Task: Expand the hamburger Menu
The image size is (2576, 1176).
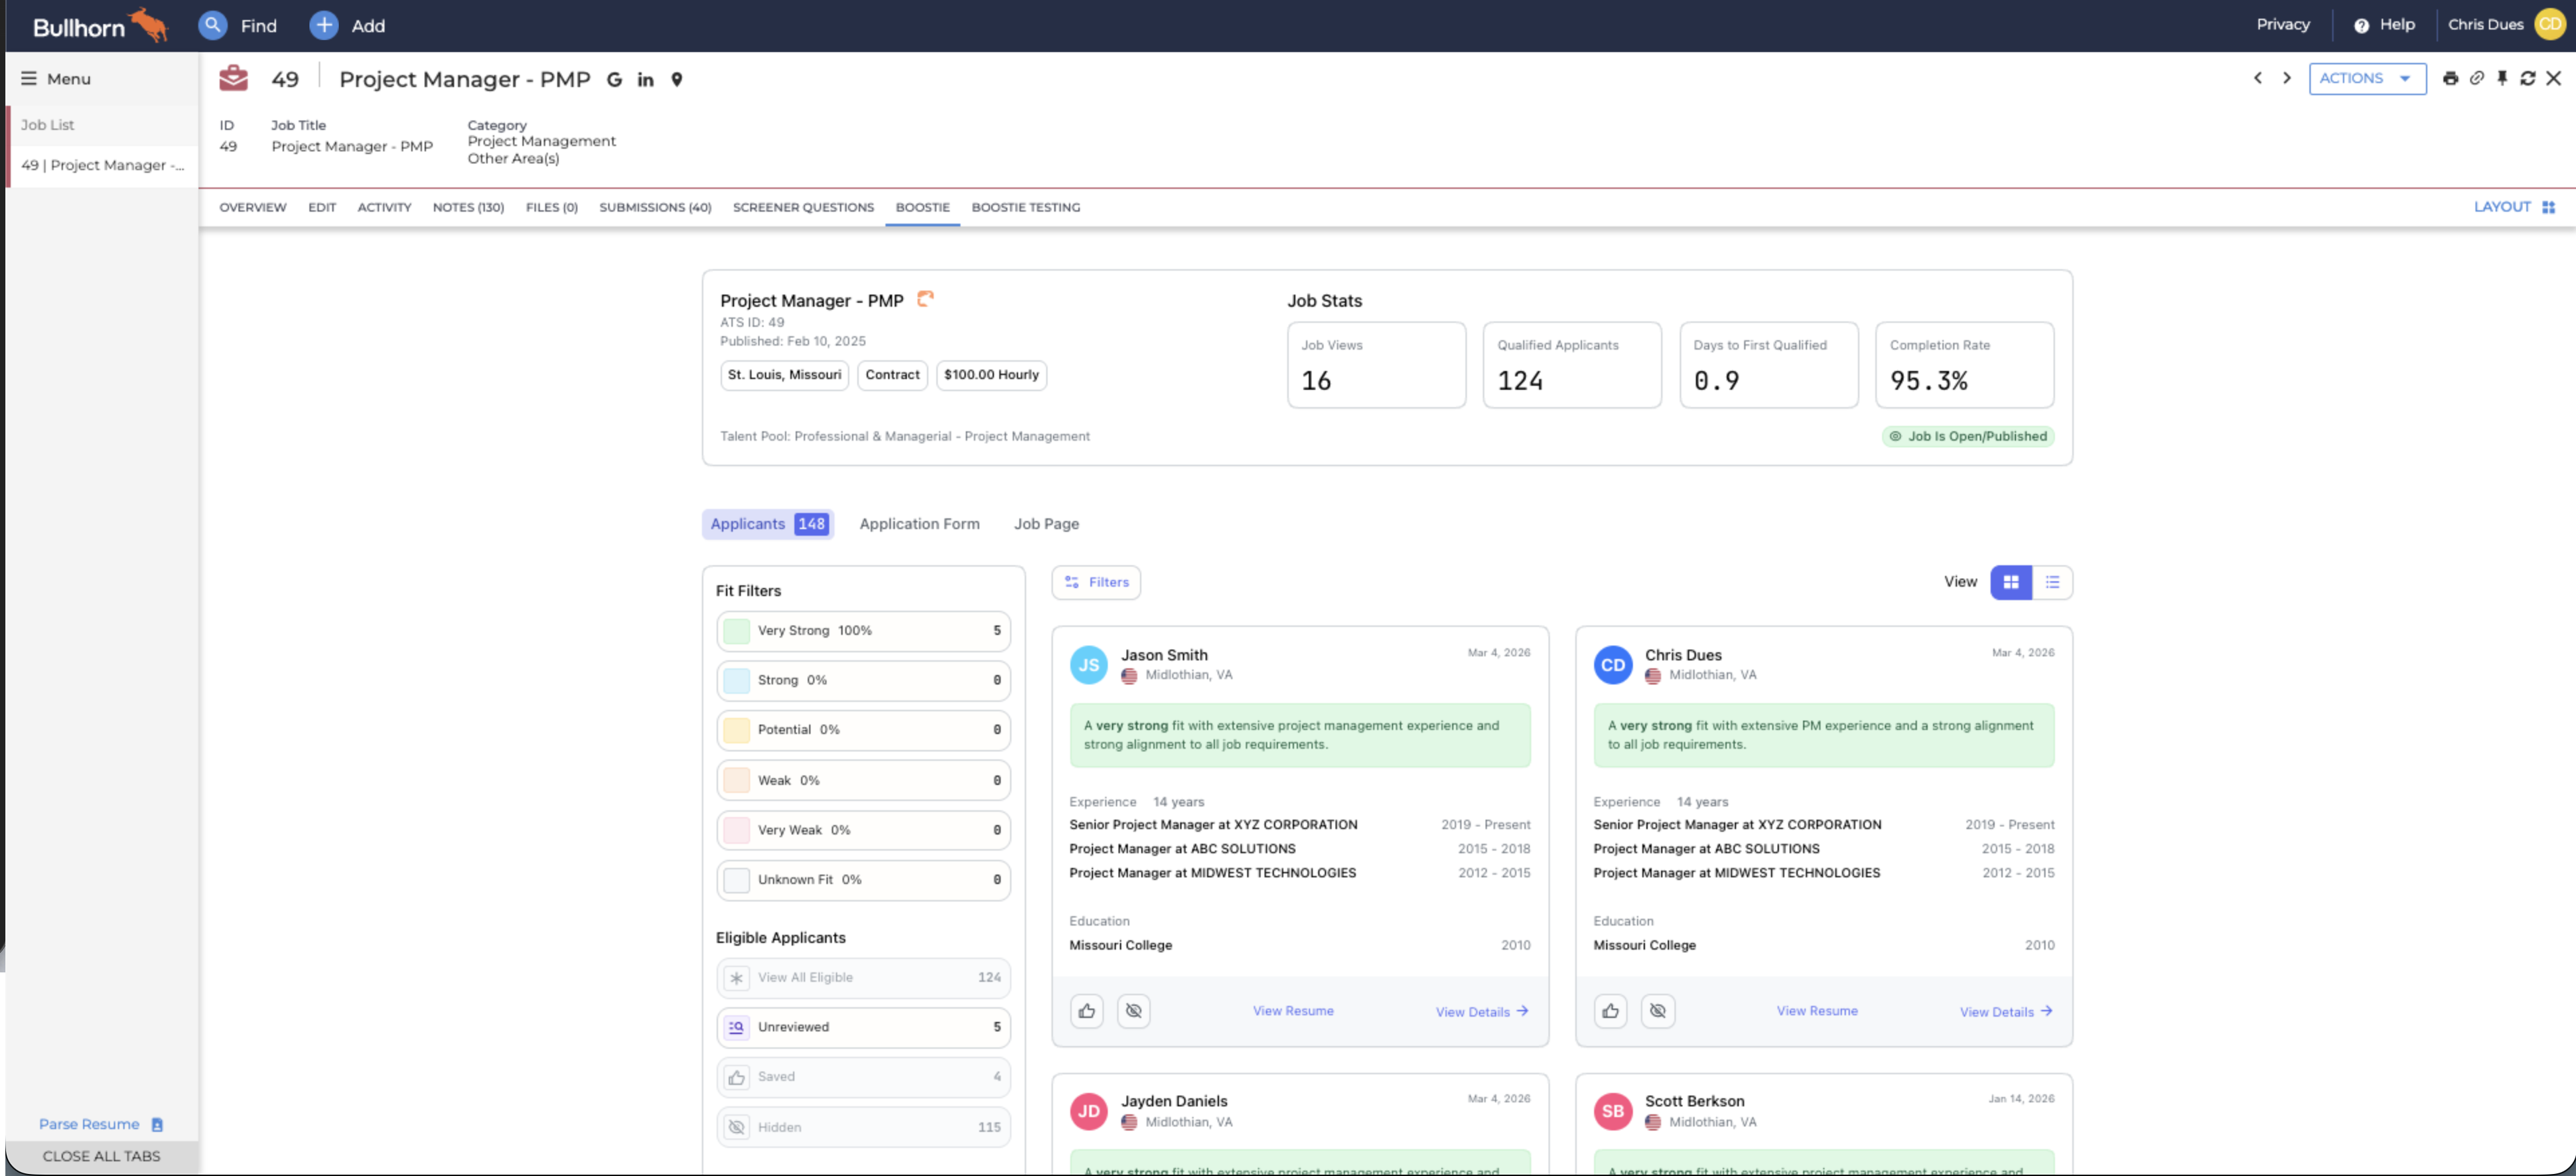Action: click(x=56, y=79)
